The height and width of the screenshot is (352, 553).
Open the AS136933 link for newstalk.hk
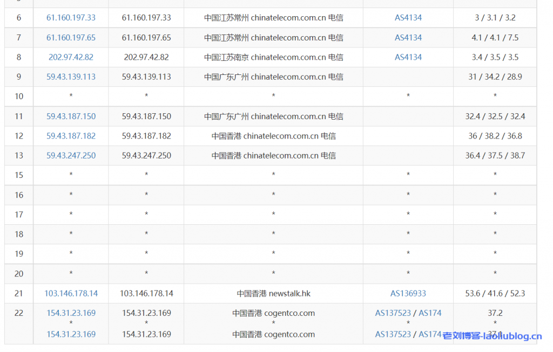click(408, 294)
